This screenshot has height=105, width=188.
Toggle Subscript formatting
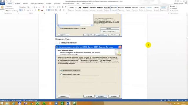coord(30,10)
